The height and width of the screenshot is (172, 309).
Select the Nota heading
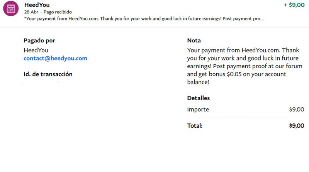(x=194, y=40)
